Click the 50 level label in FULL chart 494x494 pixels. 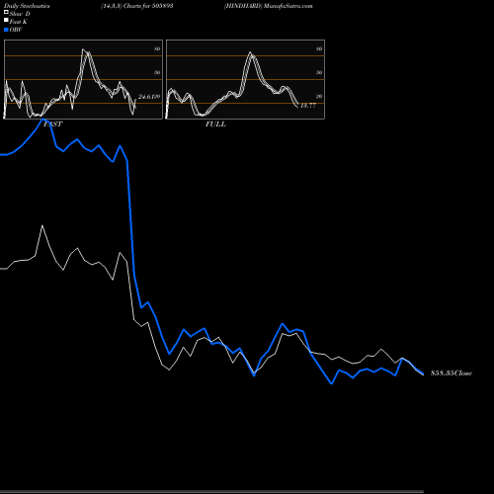click(319, 72)
